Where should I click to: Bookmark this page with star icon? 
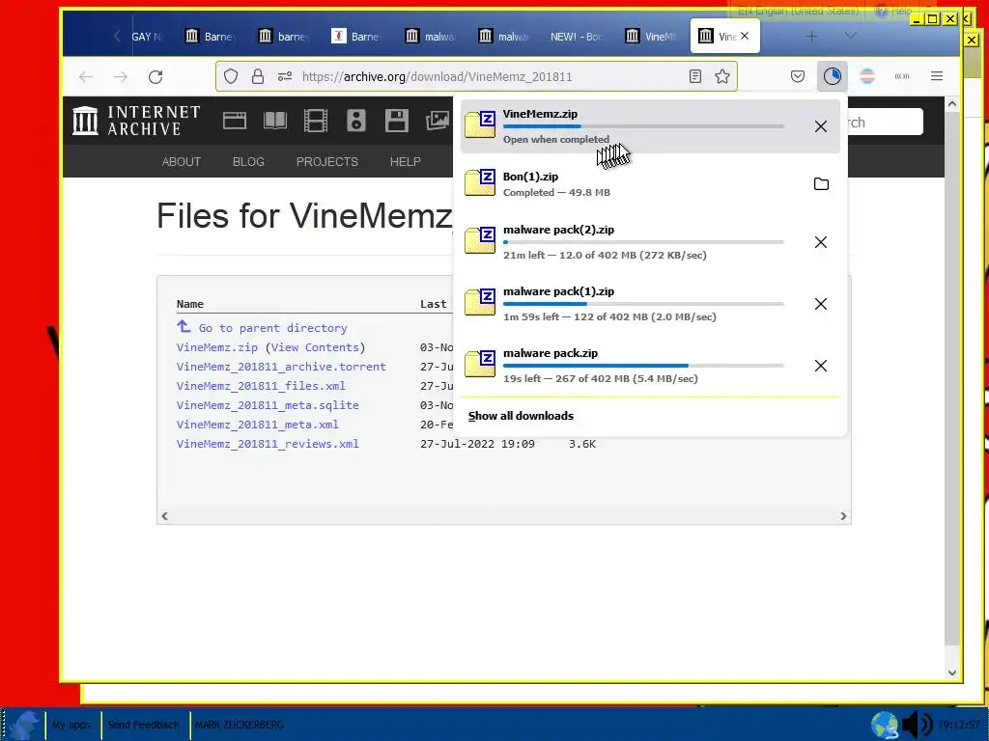[x=722, y=76]
